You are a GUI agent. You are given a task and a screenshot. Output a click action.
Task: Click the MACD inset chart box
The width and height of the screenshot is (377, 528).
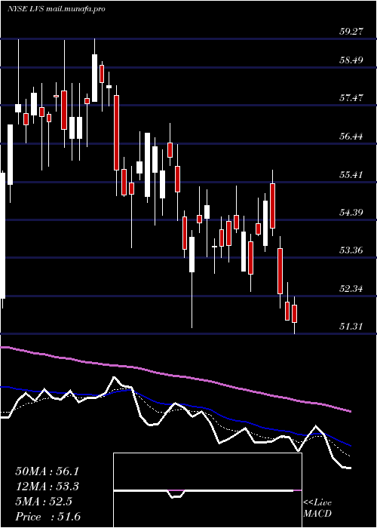[207, 490]
